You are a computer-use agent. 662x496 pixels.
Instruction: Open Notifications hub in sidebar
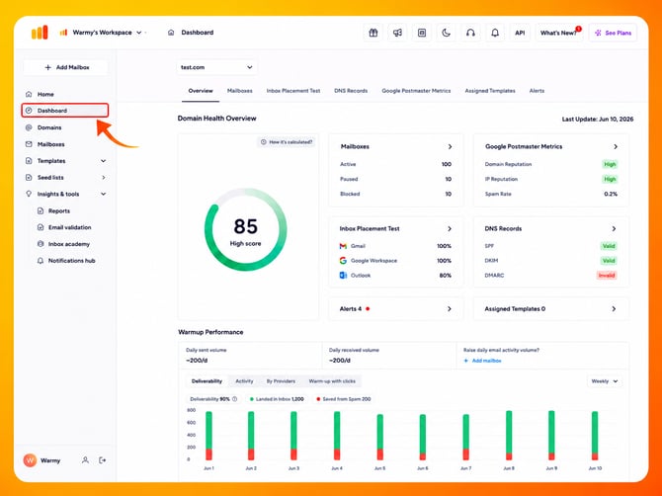[70, 261]
